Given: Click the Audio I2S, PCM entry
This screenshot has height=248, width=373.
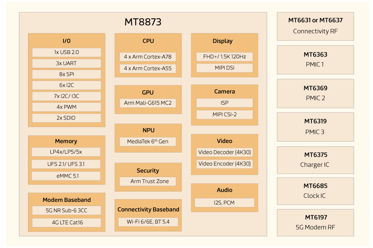Looking at the screenshot, I should tap(224, 203).
